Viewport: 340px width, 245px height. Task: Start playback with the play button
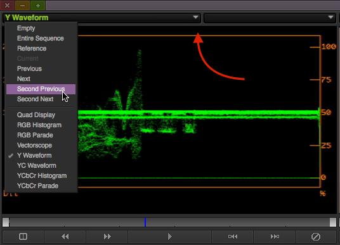[169, 236]
